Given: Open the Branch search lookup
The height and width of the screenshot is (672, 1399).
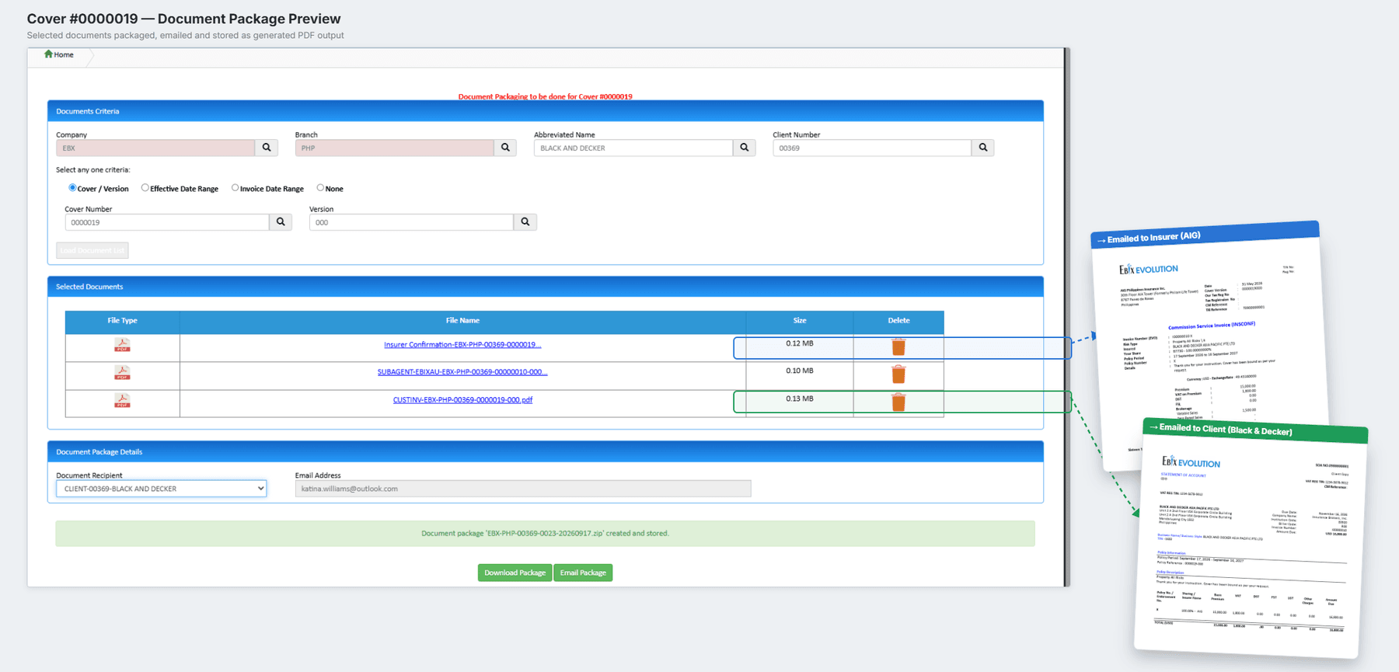Looking at the screenshot, I should [x=506, y=148].
